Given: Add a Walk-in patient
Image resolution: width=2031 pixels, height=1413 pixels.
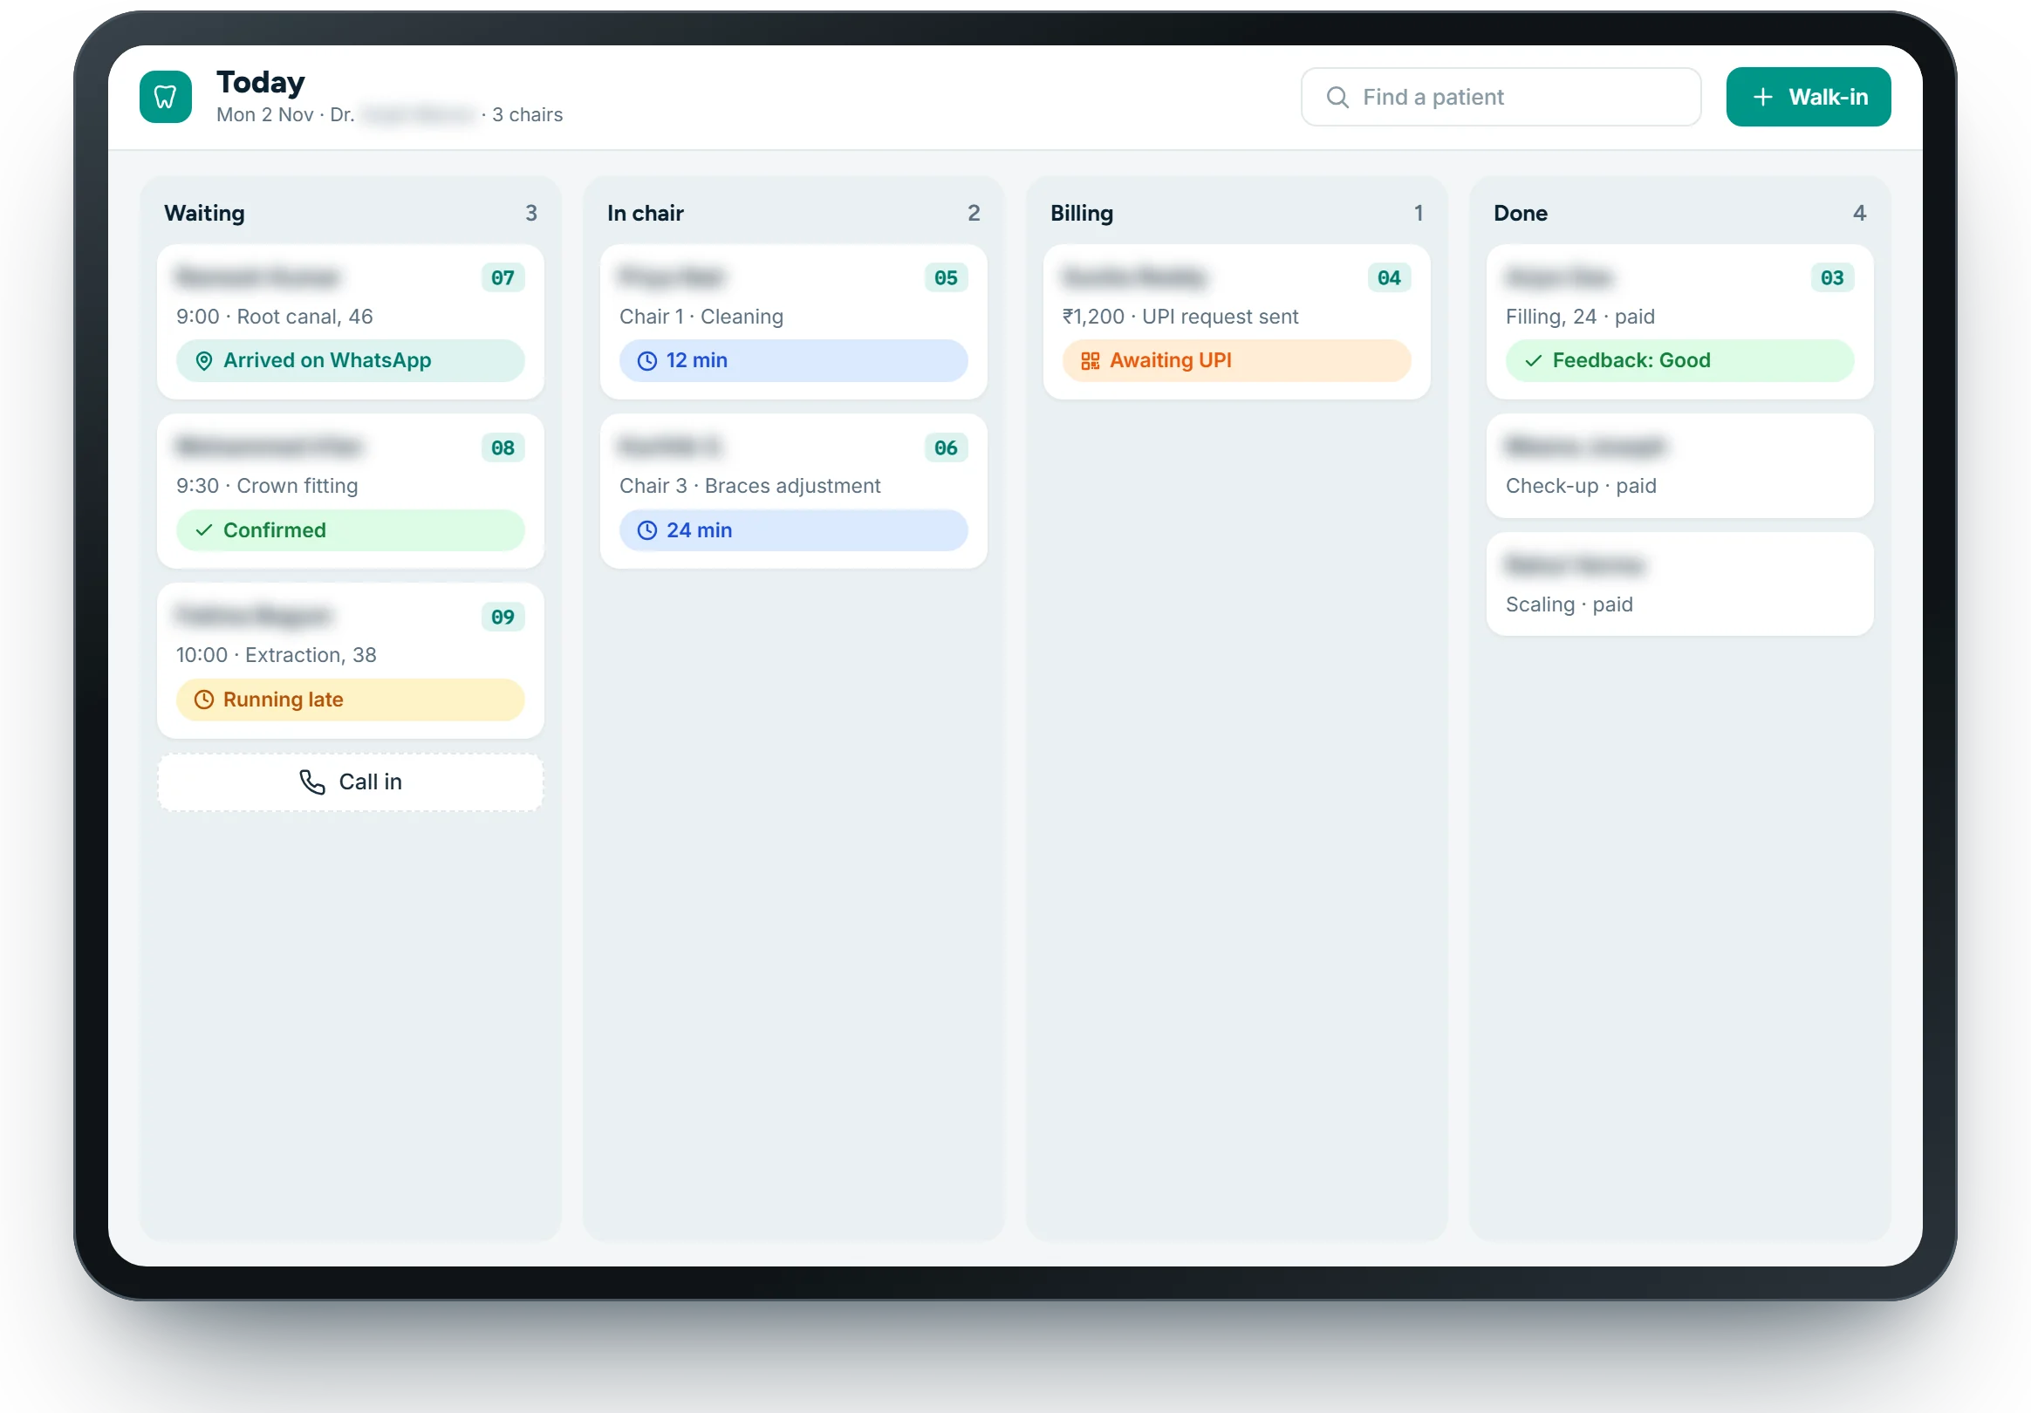Looking at the screenshot, I should 1808,98.
